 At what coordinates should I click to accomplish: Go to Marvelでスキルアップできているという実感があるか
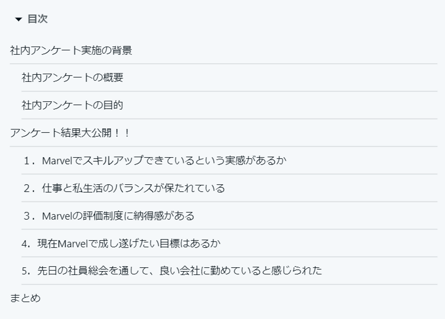(164, 160)
